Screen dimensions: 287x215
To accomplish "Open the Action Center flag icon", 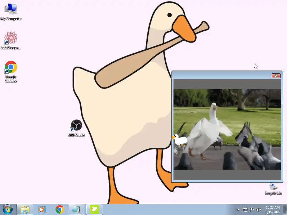I will coord(252,210).
